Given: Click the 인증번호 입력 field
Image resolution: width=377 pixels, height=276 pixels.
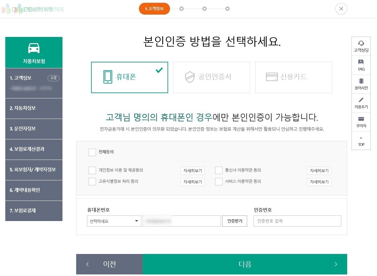Looking at the screenshot, I should (x=297, y=221).
